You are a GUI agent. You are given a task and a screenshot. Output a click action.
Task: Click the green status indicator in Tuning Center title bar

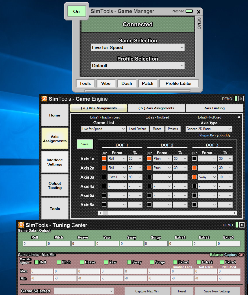tap(237, 225)
